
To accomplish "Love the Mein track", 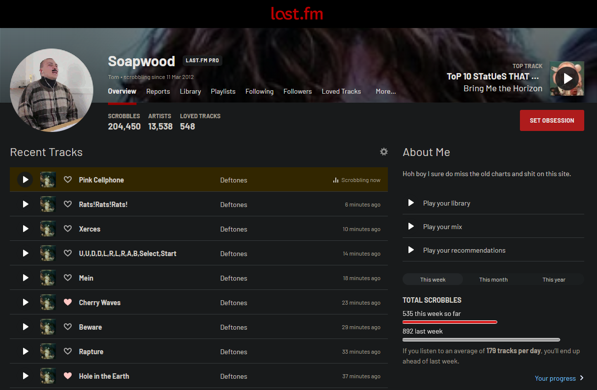I will [x=68, y=278].
